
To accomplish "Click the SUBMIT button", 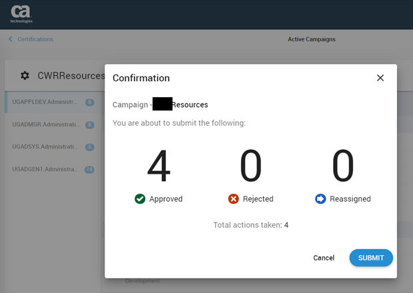I will tap(370, 258).
